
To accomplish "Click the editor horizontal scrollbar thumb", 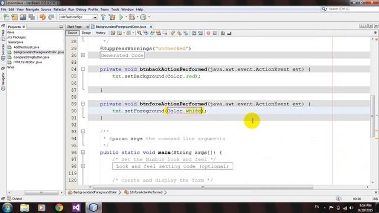I will [x=203, y=187].
